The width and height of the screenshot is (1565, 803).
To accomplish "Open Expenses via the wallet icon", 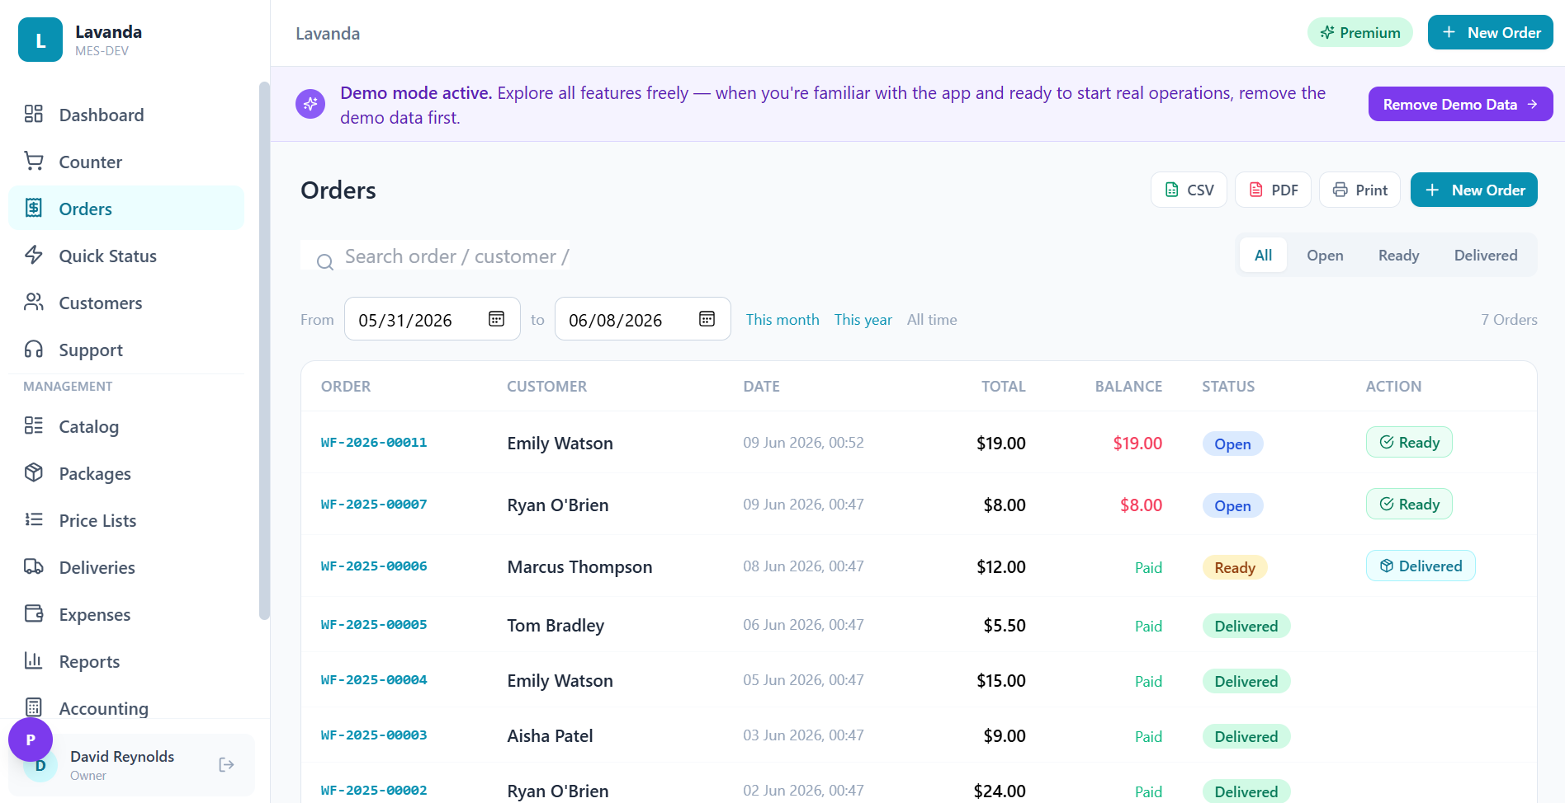I will click(x=34, y=613).
